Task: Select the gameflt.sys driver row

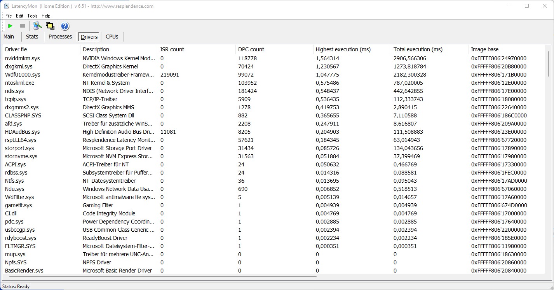Action: 274,205
